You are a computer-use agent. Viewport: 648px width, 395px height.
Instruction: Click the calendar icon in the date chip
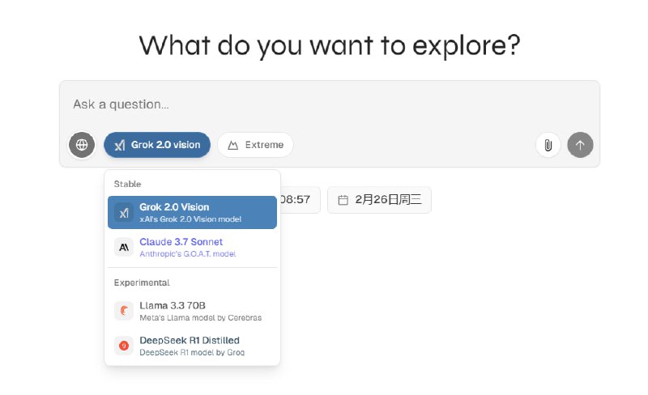coord(343,200)
